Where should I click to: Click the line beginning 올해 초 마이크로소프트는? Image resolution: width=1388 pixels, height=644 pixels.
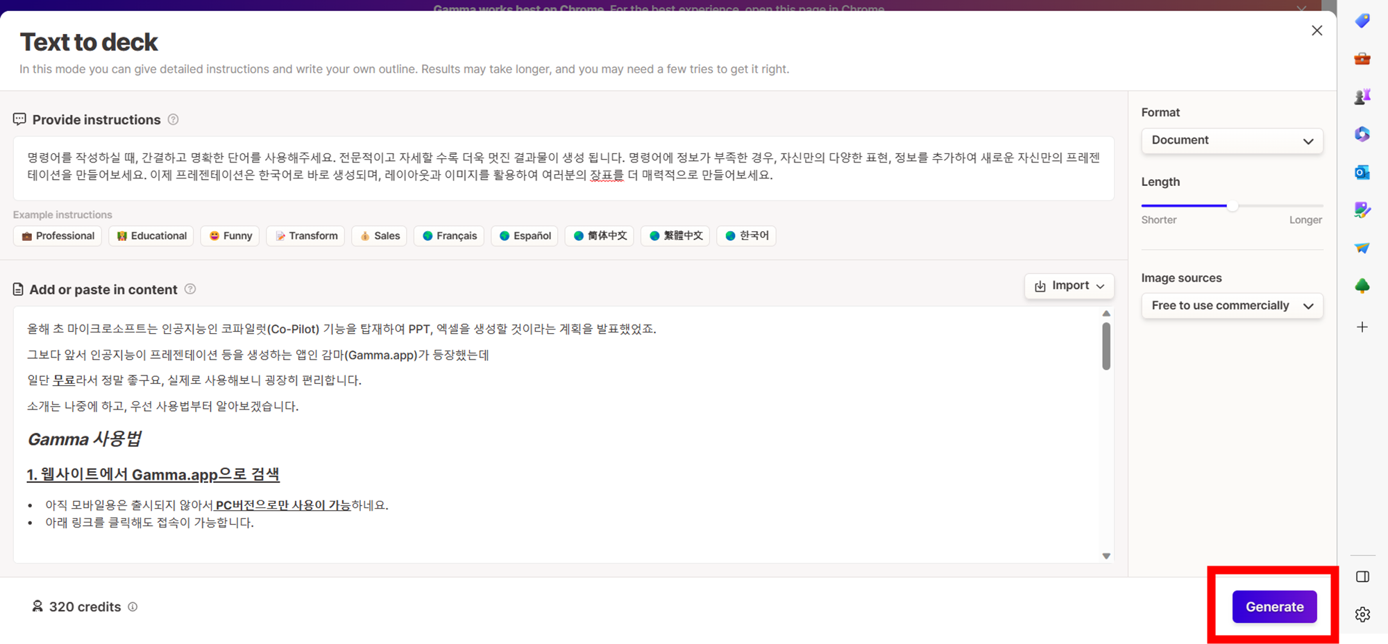tap(341, 329)
